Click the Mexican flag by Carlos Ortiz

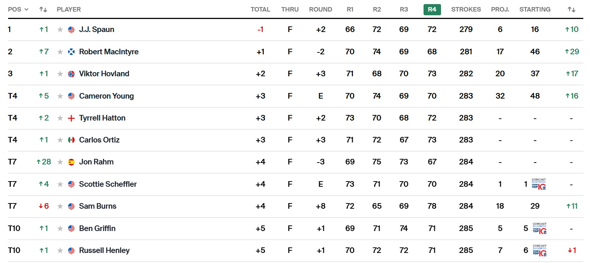tap(71, 140)
